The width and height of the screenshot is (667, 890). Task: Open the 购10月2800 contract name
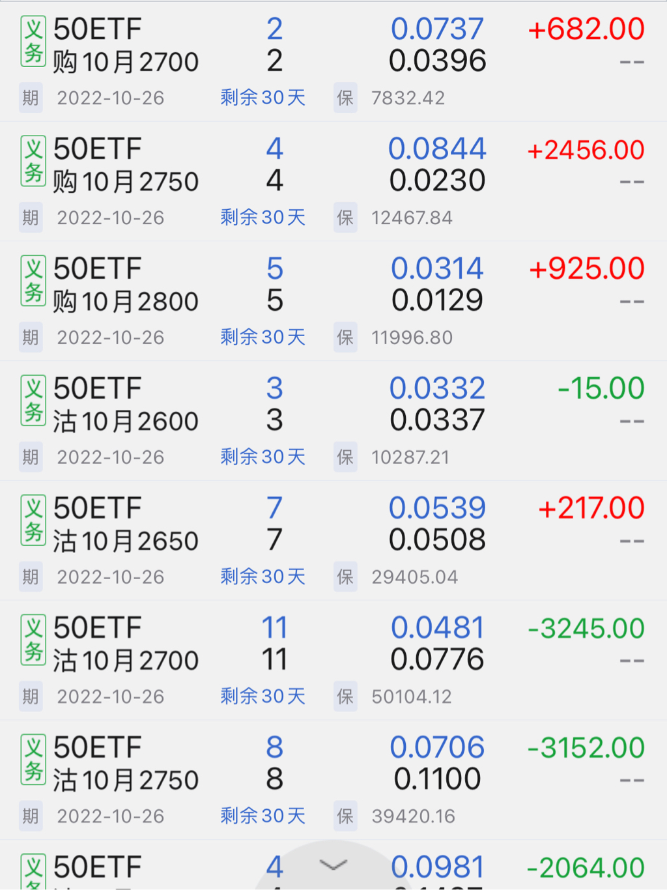point(125,301)
